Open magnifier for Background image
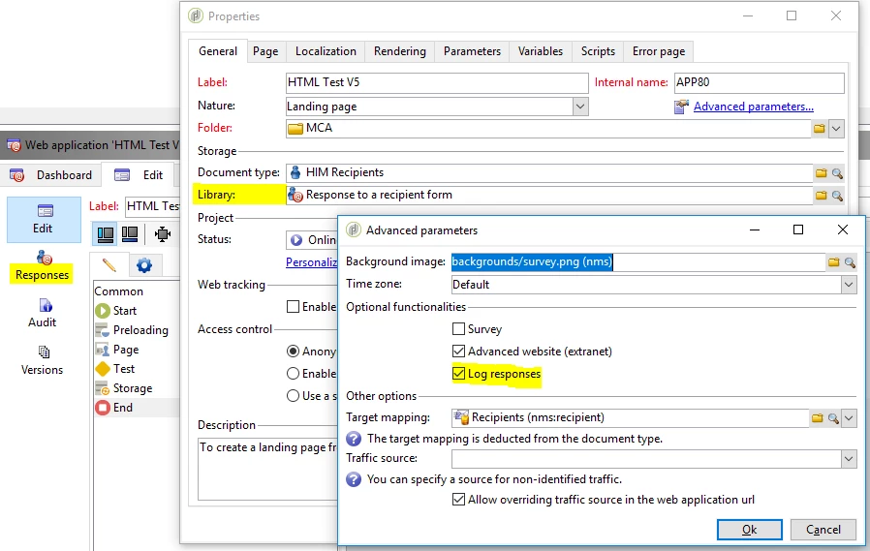Image resolution: width=870 pixels, height=551 pixels. (850, 262)
